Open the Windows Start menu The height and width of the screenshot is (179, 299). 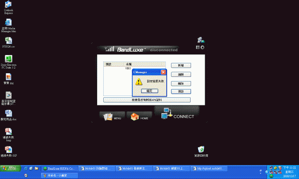[10, 168]
